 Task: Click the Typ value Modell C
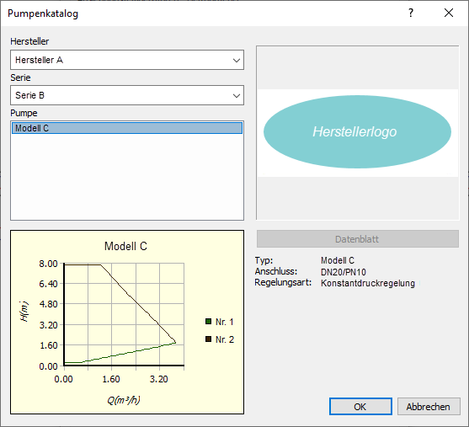coord(338,260)
